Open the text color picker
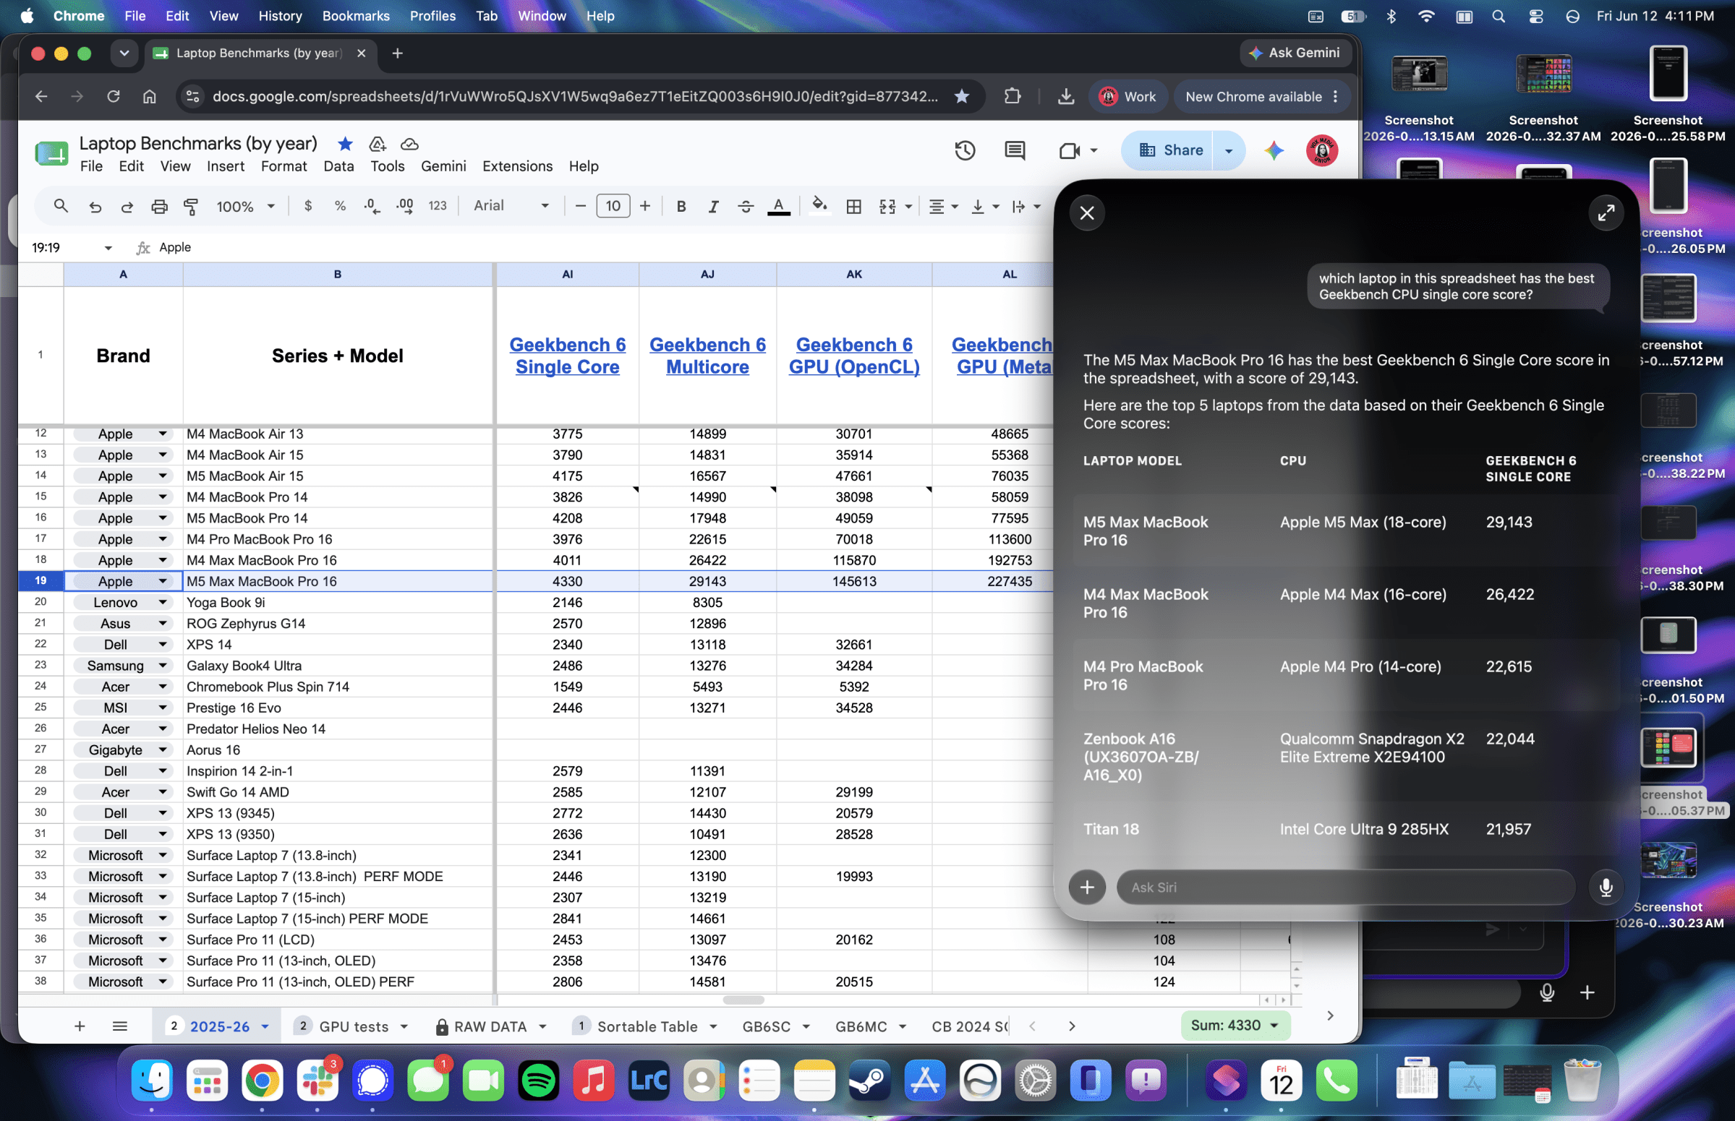This screenshot has height=1121, width=1735. [779, 207]
